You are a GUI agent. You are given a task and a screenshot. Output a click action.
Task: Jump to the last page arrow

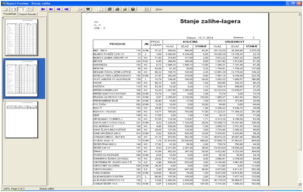tap(66, 9)
